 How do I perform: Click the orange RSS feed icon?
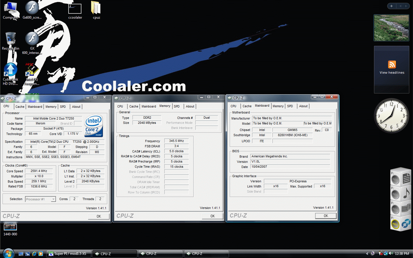(392, 64)
